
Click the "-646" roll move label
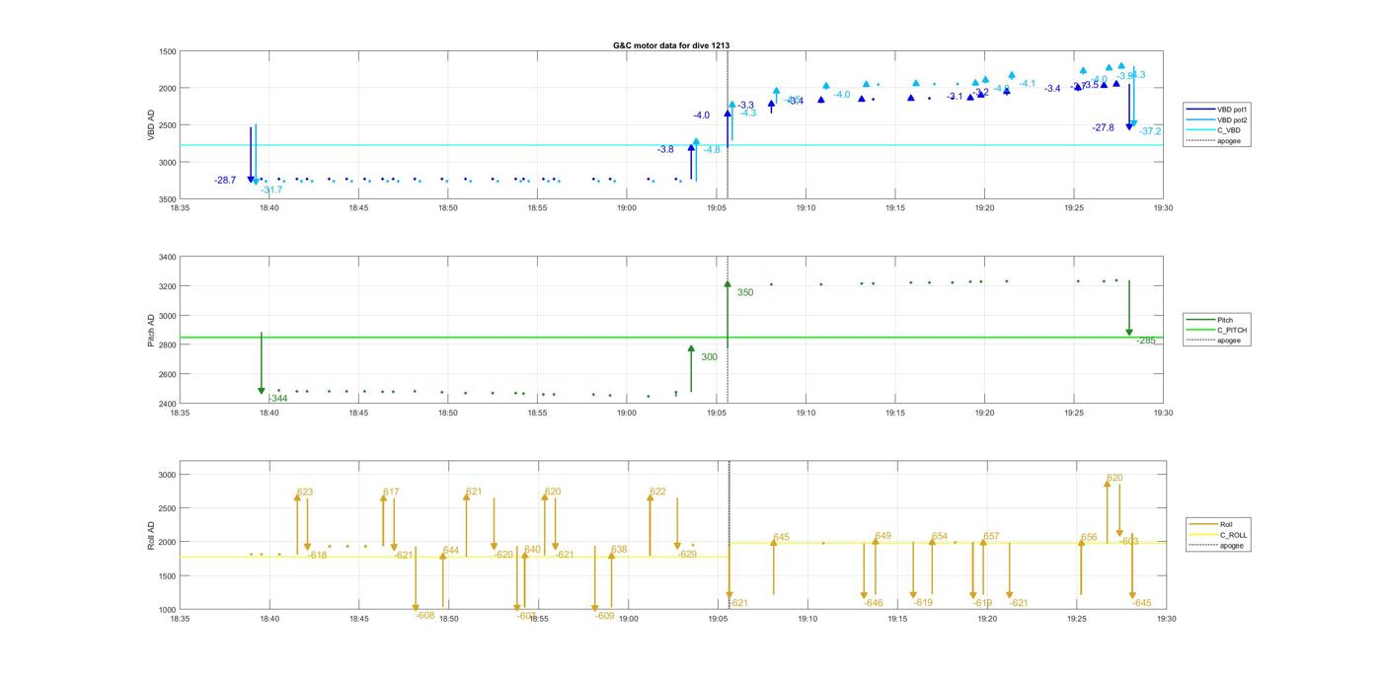tap(873, 603)
